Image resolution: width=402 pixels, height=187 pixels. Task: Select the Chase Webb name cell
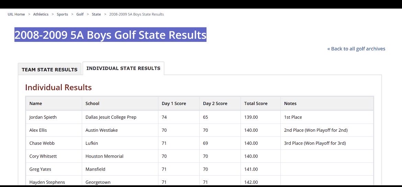(x=54, y=143)
